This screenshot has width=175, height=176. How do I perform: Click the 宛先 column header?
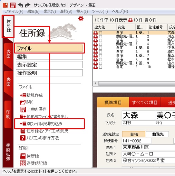pos(126,27)
